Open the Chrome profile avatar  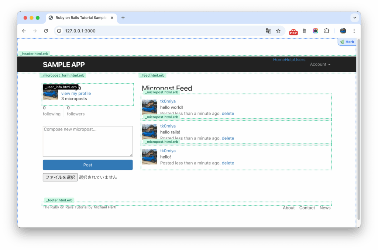click(x=343, y=31)
